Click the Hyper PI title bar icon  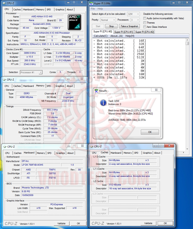point(91,3)
